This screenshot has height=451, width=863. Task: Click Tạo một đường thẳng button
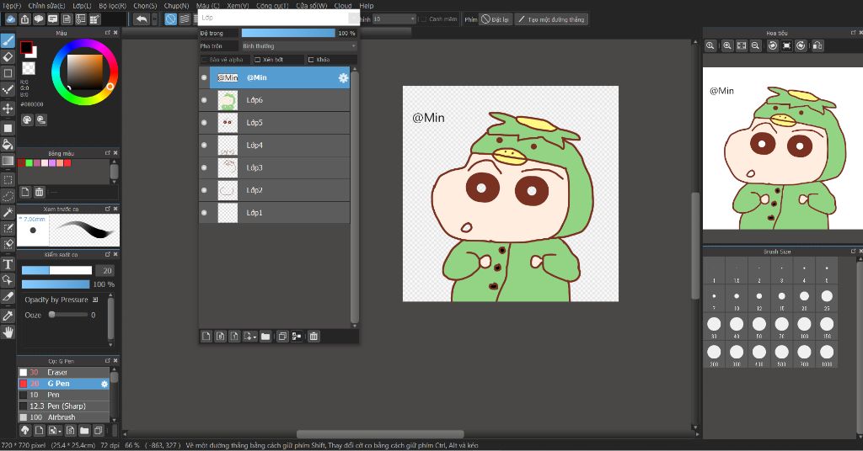[x=551, y=19]
